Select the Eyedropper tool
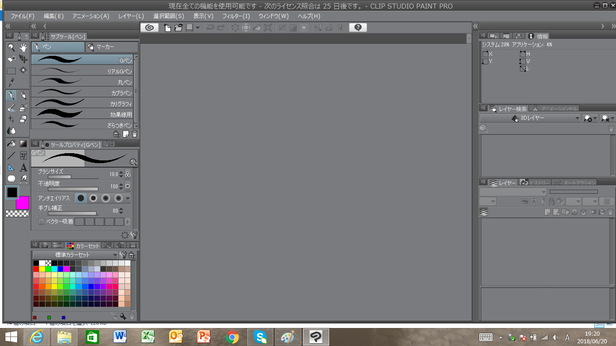This screenshot has width=616, height=346. click(11, 82)
